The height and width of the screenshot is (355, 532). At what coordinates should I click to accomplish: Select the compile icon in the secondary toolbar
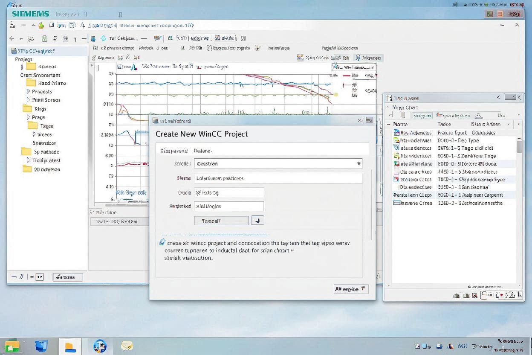tap(94, 38)
